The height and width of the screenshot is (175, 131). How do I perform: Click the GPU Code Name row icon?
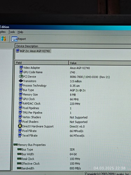(21, 72)
